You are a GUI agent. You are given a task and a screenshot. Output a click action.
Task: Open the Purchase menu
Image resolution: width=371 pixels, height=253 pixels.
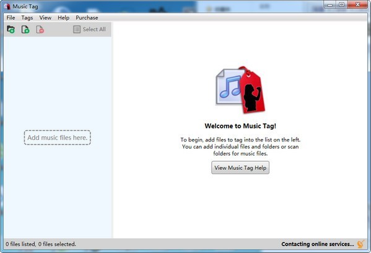pos(87,18)
